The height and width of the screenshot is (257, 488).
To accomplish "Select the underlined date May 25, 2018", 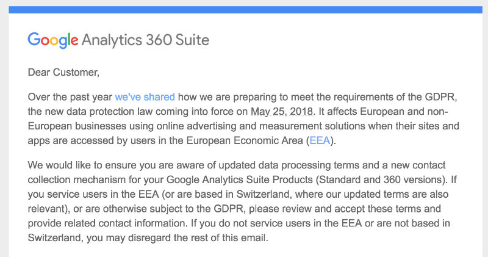I will 282,112.
